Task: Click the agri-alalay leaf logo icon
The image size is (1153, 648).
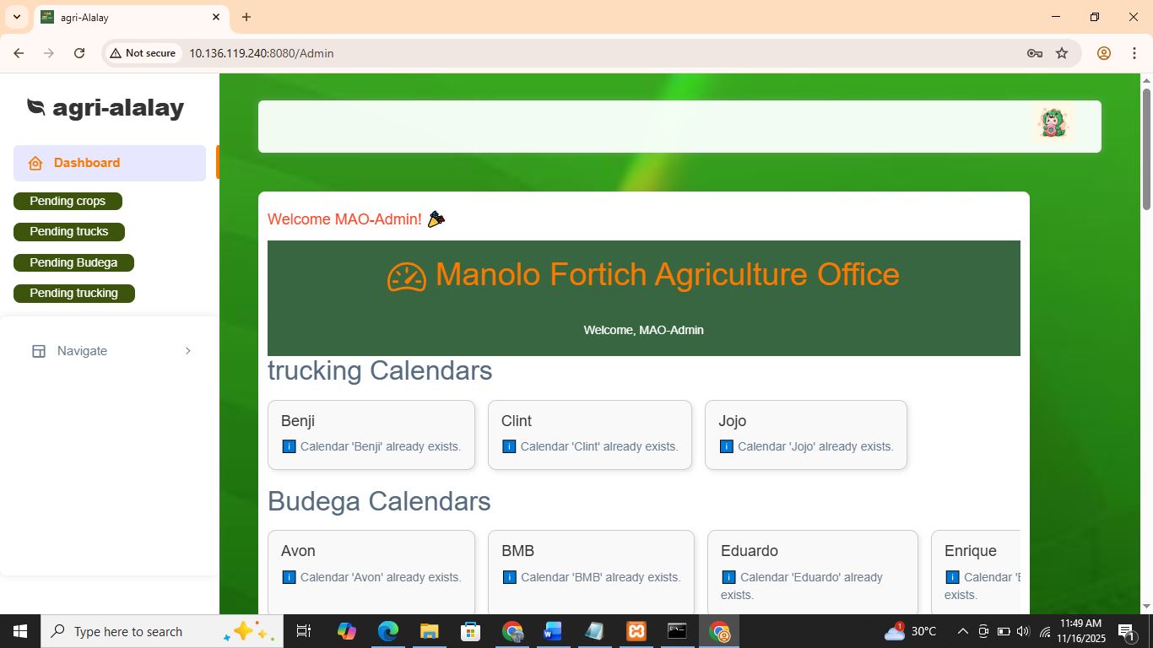Action: point(35,107)
